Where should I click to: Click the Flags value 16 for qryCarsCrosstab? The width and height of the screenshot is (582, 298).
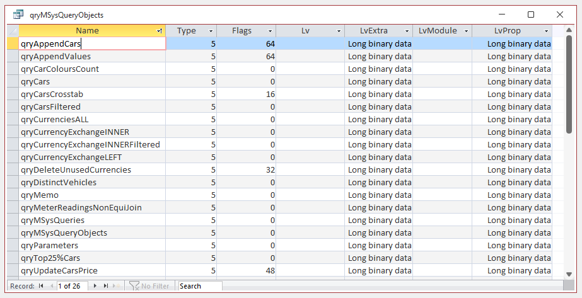[x=247, y=94]
